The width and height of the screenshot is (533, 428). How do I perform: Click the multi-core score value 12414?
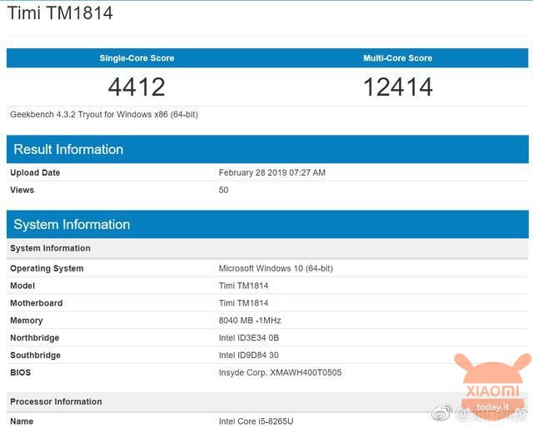click(398, 87)
